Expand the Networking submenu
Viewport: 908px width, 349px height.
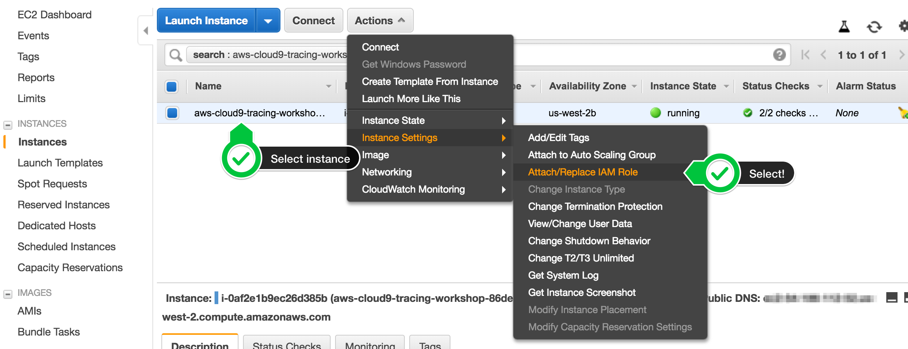pos(430,172)
